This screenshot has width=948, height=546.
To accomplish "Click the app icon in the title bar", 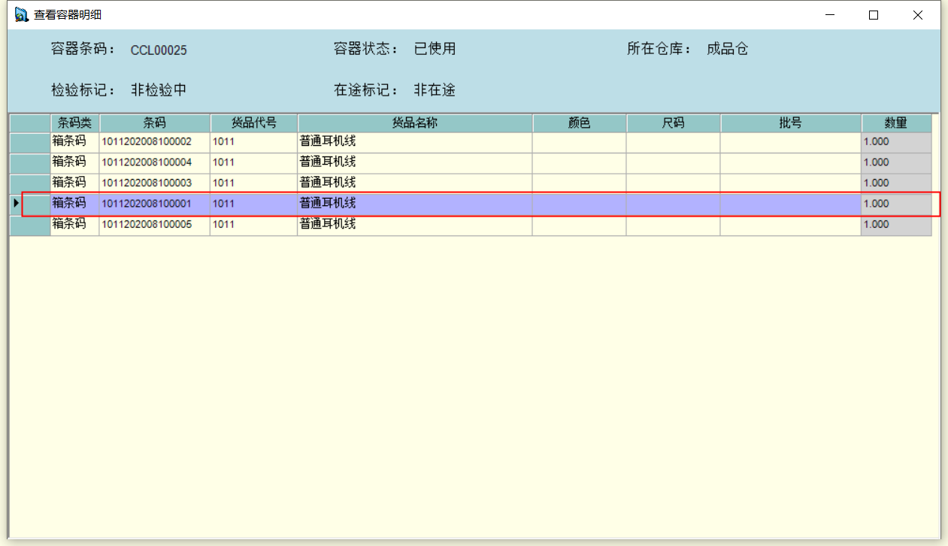I will tap(21, 15).
